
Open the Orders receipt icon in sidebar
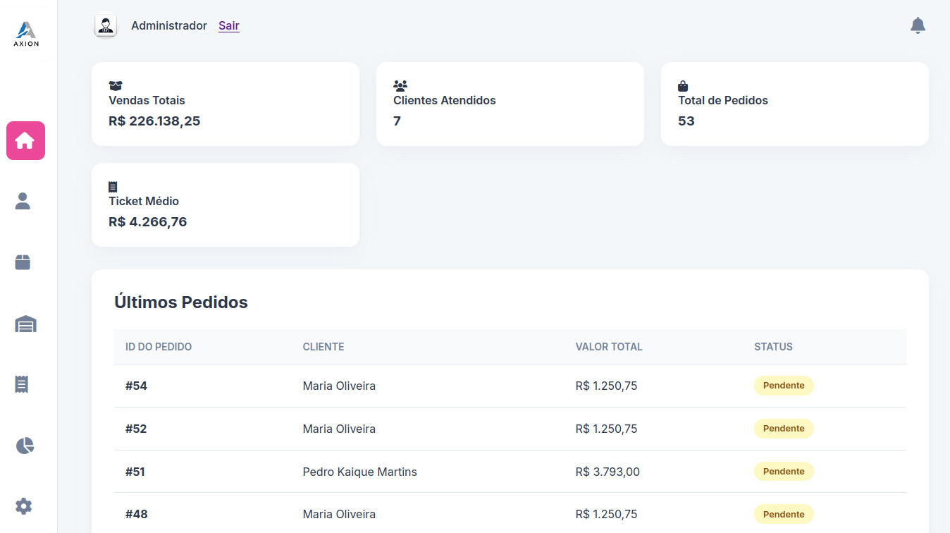pyautogui.click(x=23, y=384)
